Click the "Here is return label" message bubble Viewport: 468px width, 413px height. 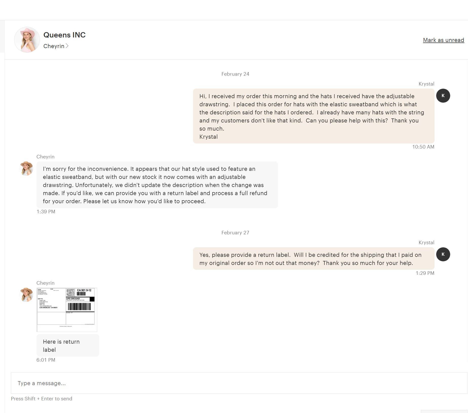[x=68, y=345]
